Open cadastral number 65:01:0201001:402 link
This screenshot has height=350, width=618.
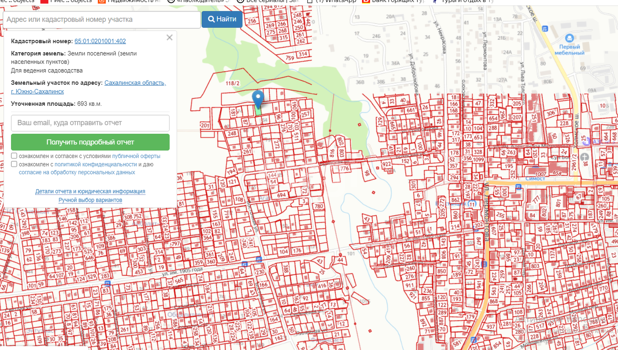click(x=100, y=41)
